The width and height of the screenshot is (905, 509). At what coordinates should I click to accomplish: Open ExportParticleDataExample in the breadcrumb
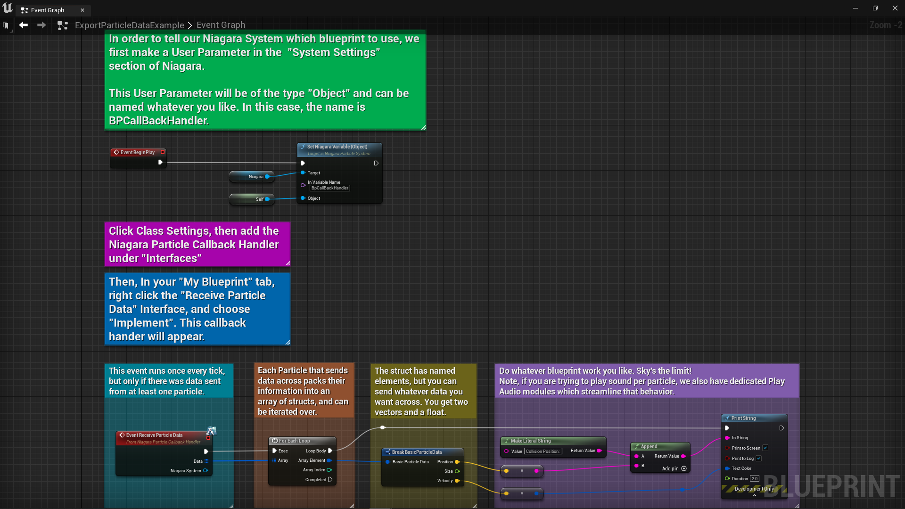coord(130,25)
